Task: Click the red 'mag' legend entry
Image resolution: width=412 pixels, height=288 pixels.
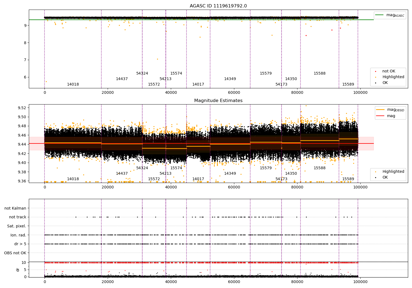Action: coord(386,116)
